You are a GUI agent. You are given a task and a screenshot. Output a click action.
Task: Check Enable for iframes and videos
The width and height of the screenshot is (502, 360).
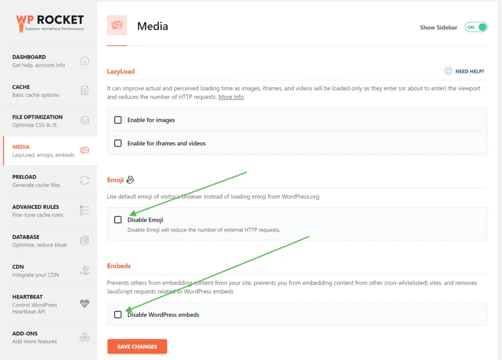tap(118, 143)
